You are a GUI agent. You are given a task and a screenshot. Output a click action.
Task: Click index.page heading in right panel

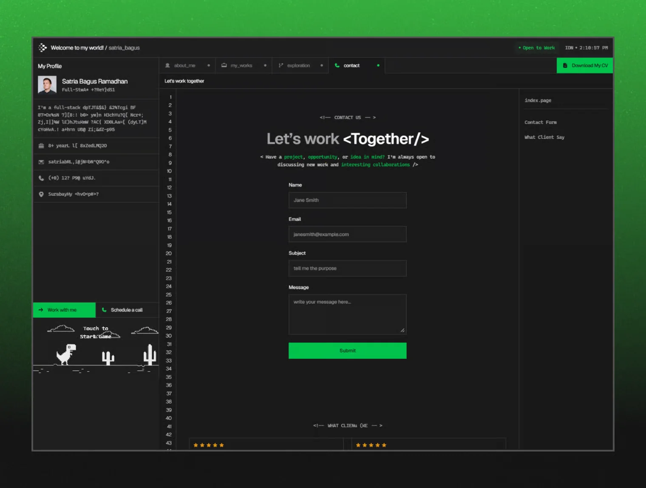click(x=538, y=100)
